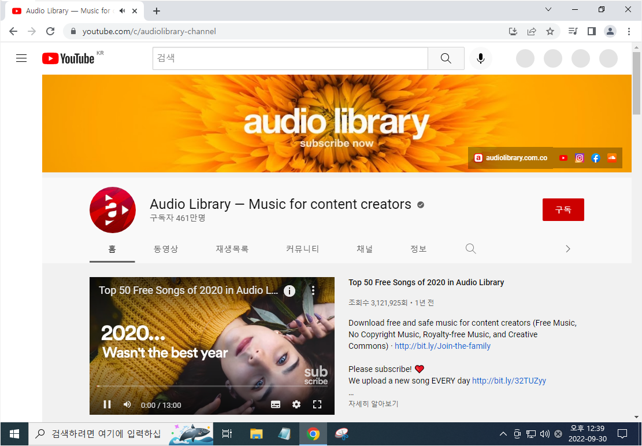Screen dimensions: 642x446
Task: Open the video player settings gear
Action: click(296, 404)
